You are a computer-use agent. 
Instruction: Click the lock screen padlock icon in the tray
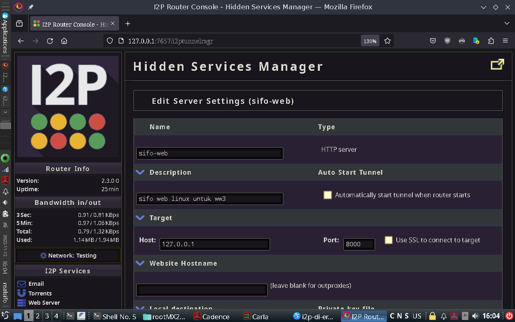tap(433, 316)
